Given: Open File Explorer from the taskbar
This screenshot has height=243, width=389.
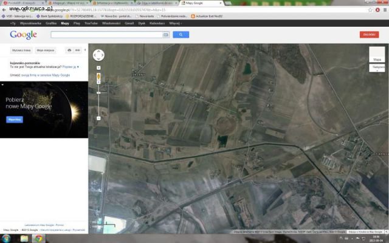Looking at the screenshot, I should (24, 239).
